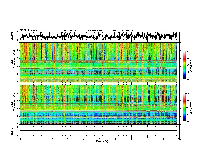This screenshot has width=202, height=156.
Task: Click the "4" frequency tick of ch.1 spectrogram
Action: (18, 67)
